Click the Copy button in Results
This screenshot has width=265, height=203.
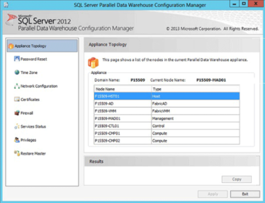pyautogui.click(x=237, y=179)
